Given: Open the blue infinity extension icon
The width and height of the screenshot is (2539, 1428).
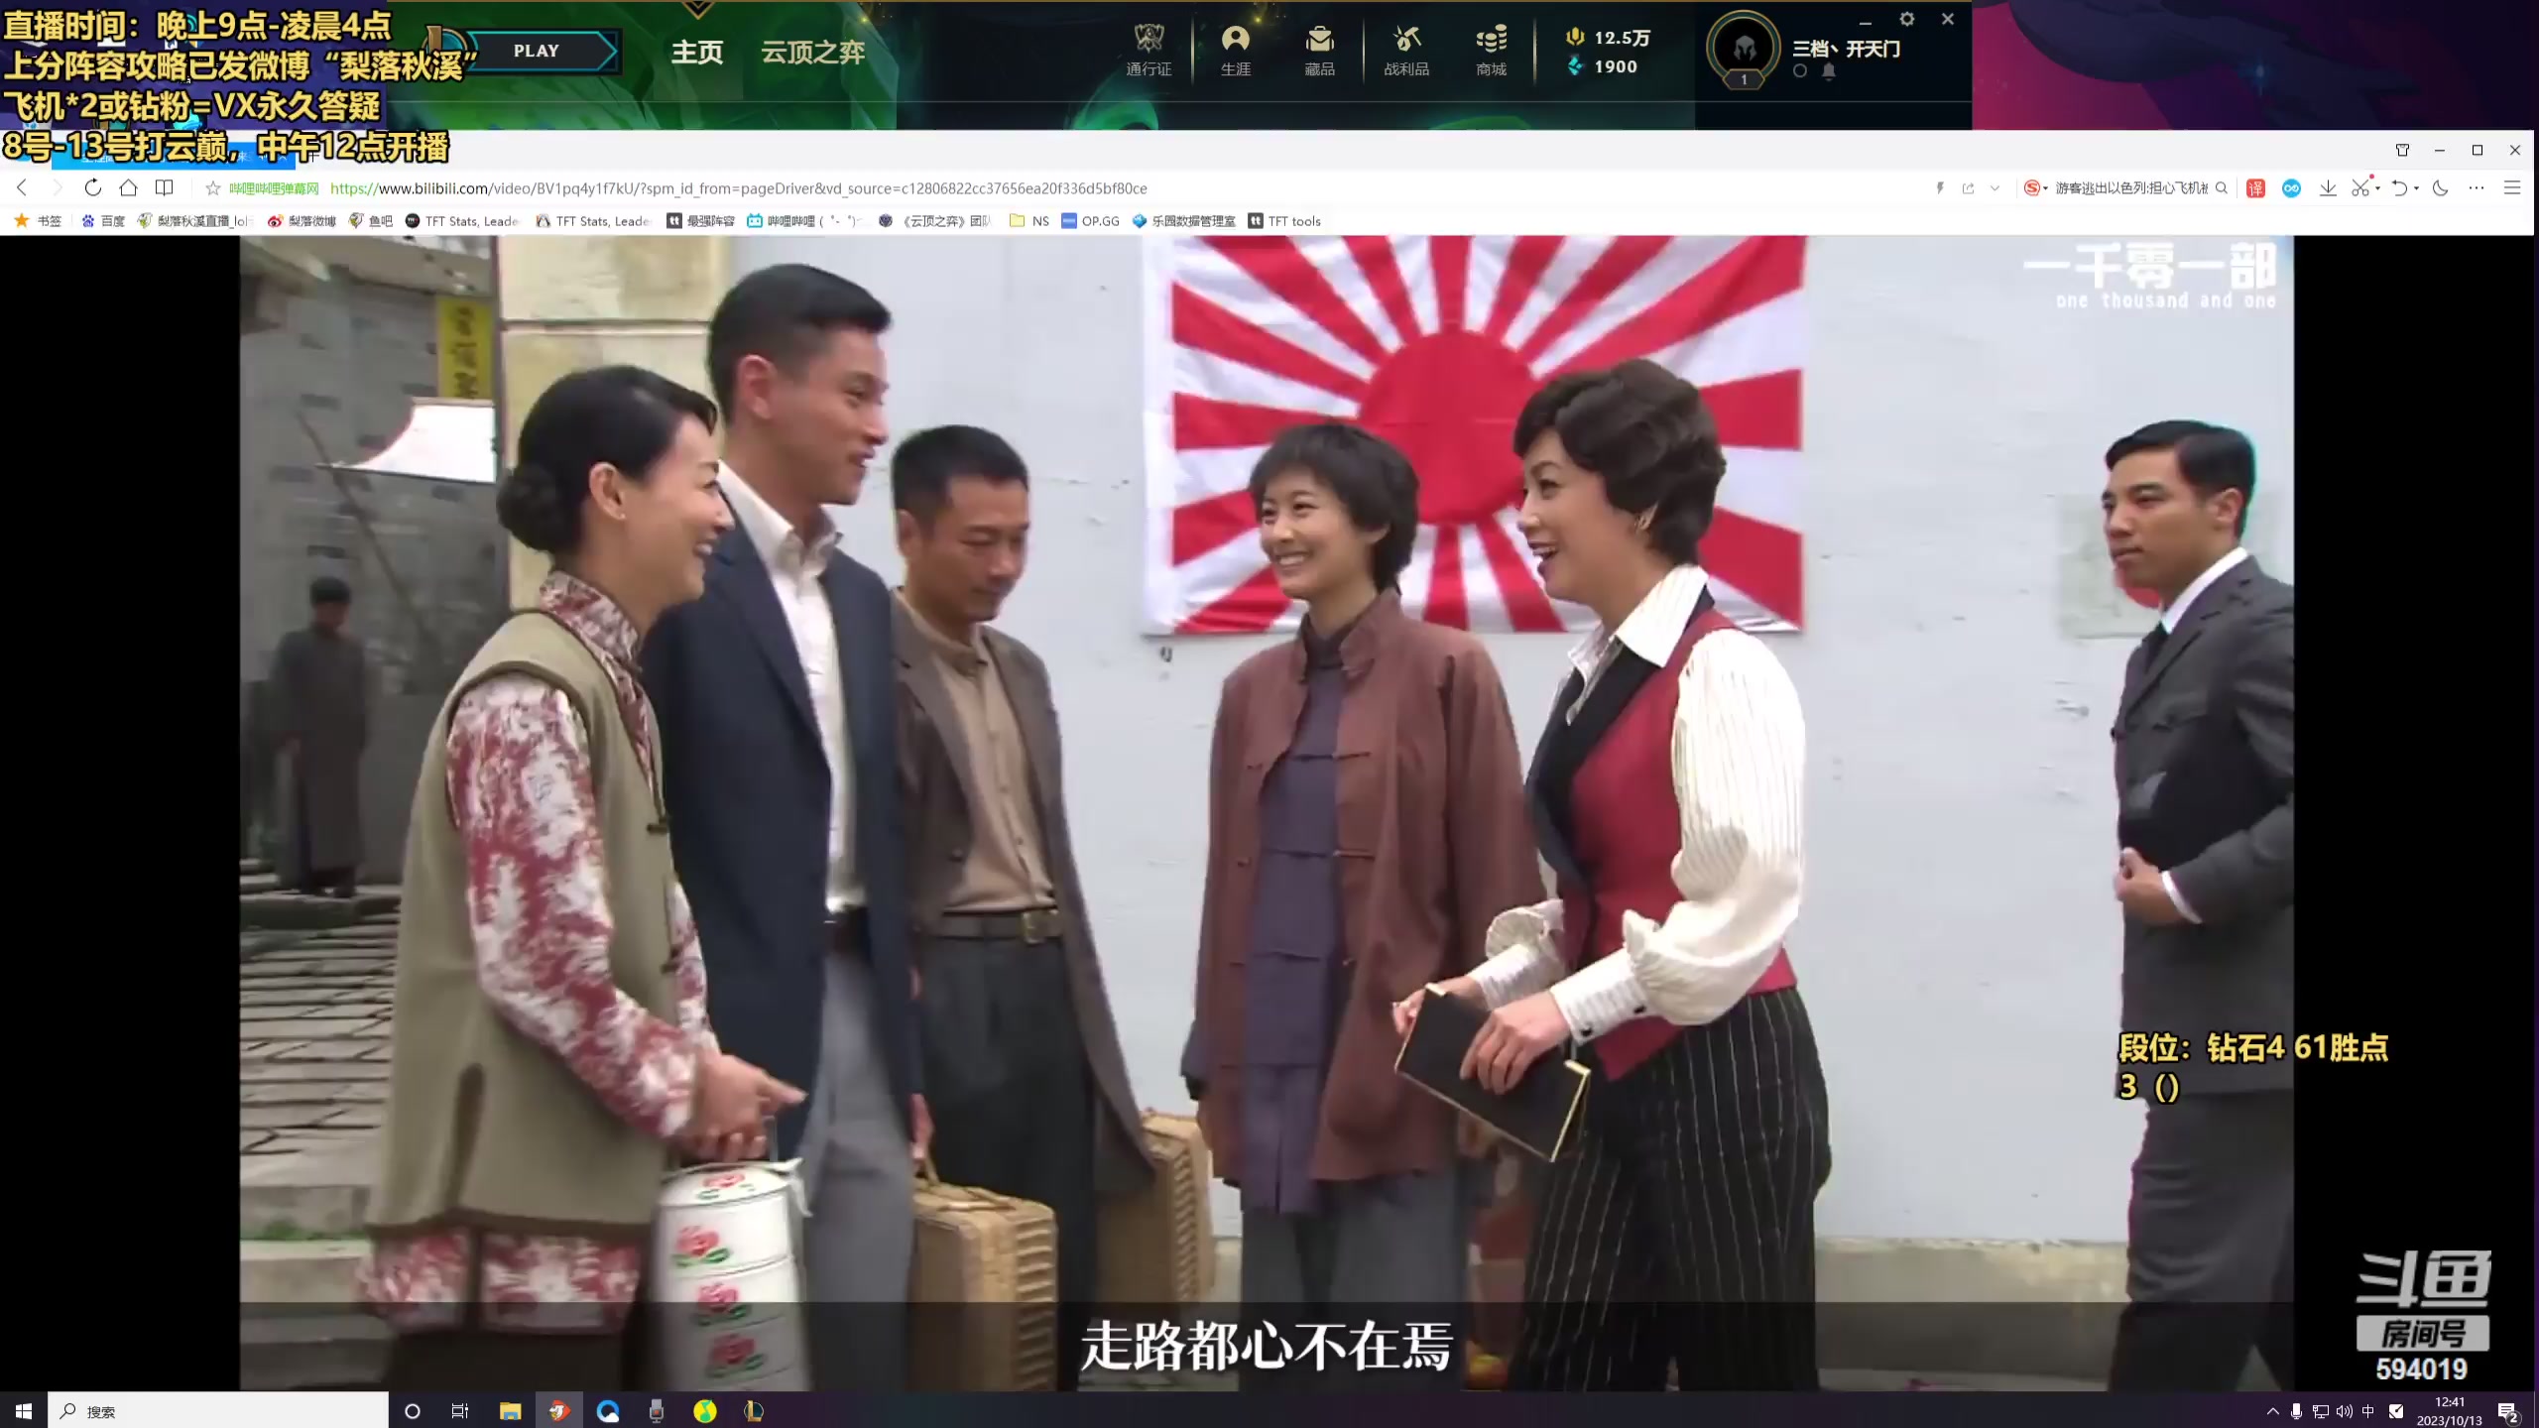Looking at the screenshot, I should click(2291, 188).
